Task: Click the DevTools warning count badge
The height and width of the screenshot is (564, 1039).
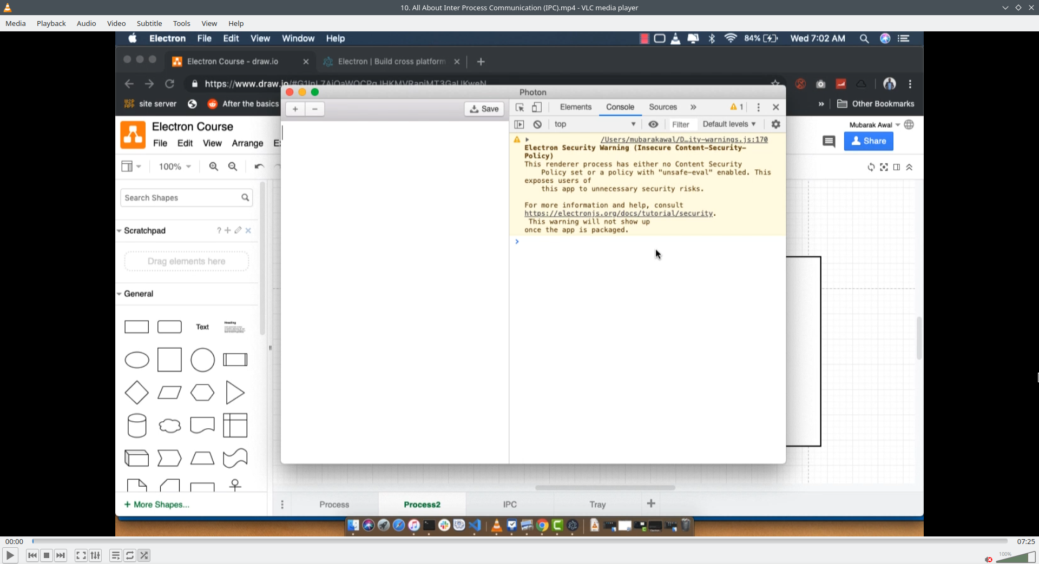Action: pos(736,107)
